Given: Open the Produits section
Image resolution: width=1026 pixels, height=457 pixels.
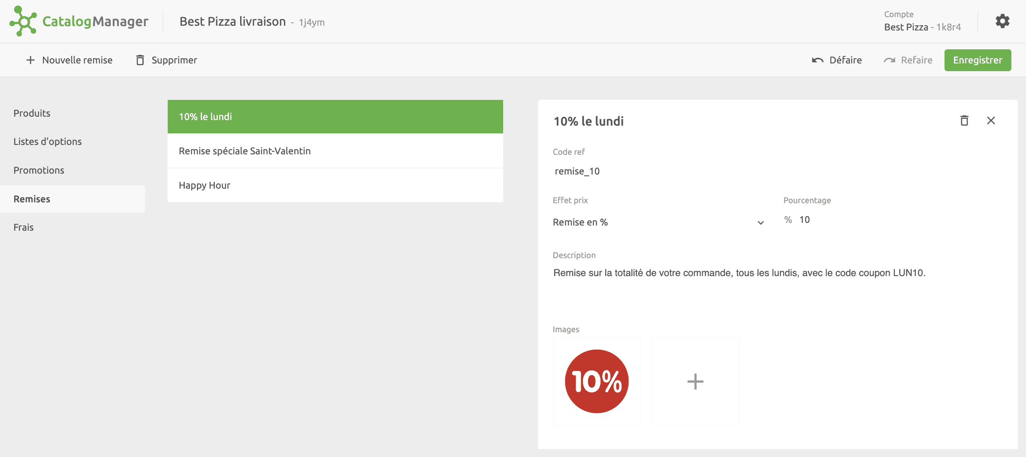Looking at the screenshot, I should tap(32, 113).
